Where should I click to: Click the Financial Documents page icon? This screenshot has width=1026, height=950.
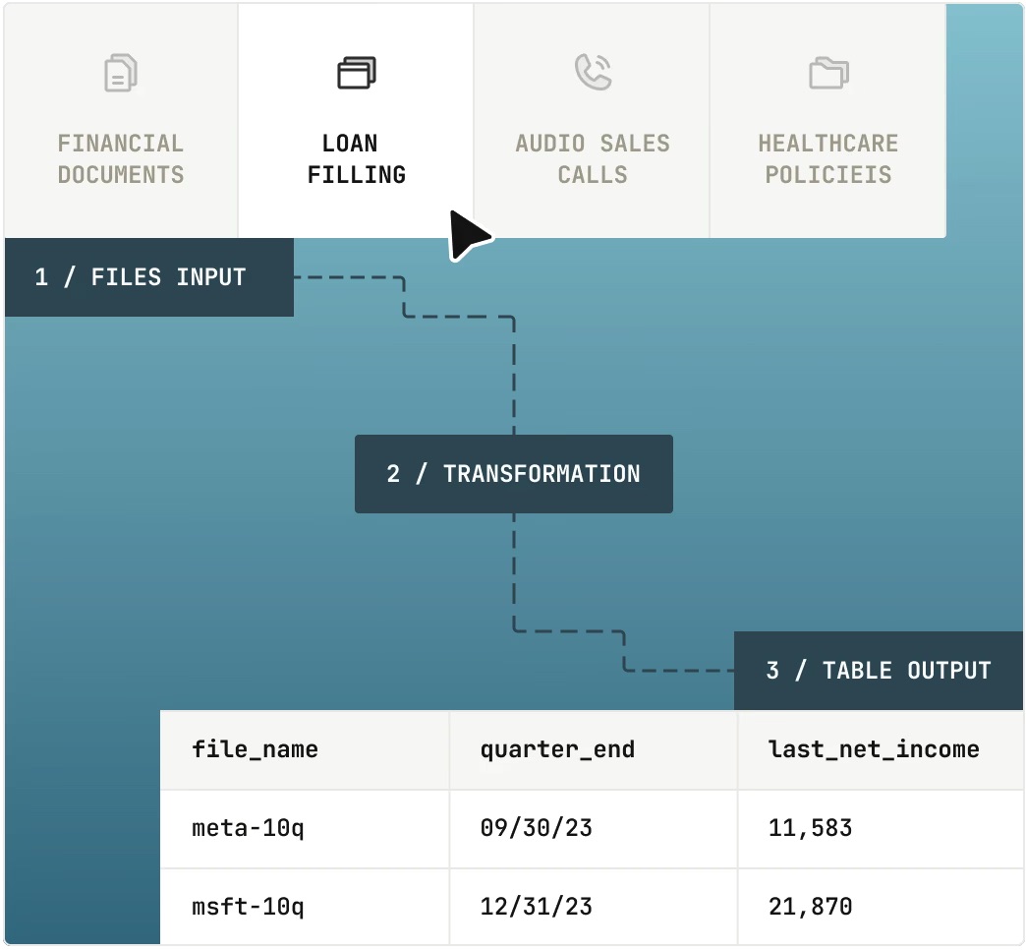(x=121, y=74)
